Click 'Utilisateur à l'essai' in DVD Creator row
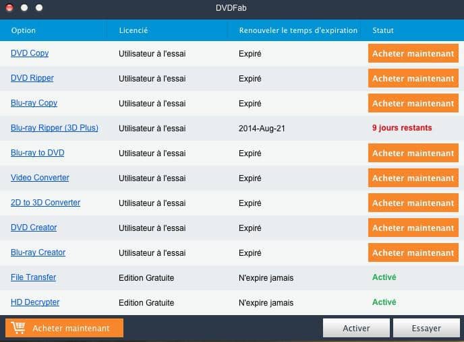This screenshot has height=342, width=464. pyautogui.click(x=152, y=228)
